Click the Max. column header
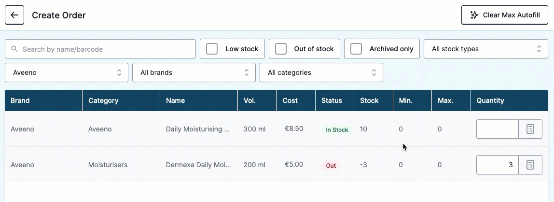 [x=451, y=101]
